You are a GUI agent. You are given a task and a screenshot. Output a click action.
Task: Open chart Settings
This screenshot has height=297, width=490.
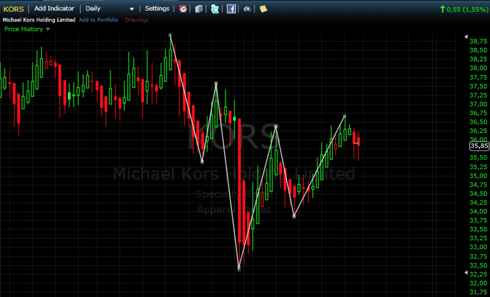point(157,9)
